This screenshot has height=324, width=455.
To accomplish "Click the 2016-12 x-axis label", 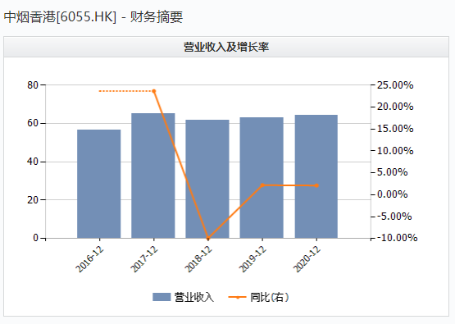I will pyautogui.click(x=89, y=259).
